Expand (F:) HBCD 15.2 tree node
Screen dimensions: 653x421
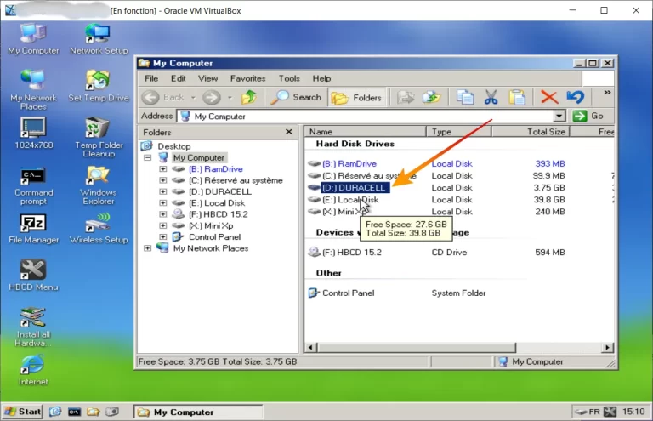[163, 214]
